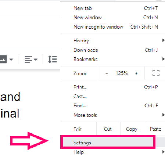Increase zoom with the plus button
This screenshot has width=165, height=155.
pos(136,73)
